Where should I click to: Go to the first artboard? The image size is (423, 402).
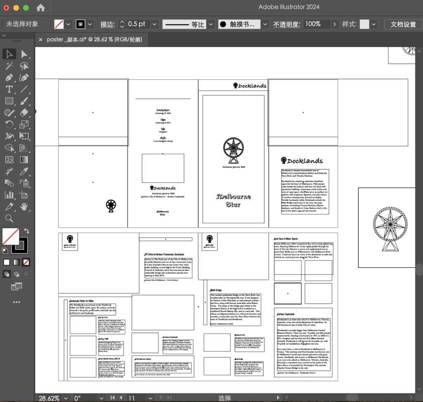(x=112, y=398)
